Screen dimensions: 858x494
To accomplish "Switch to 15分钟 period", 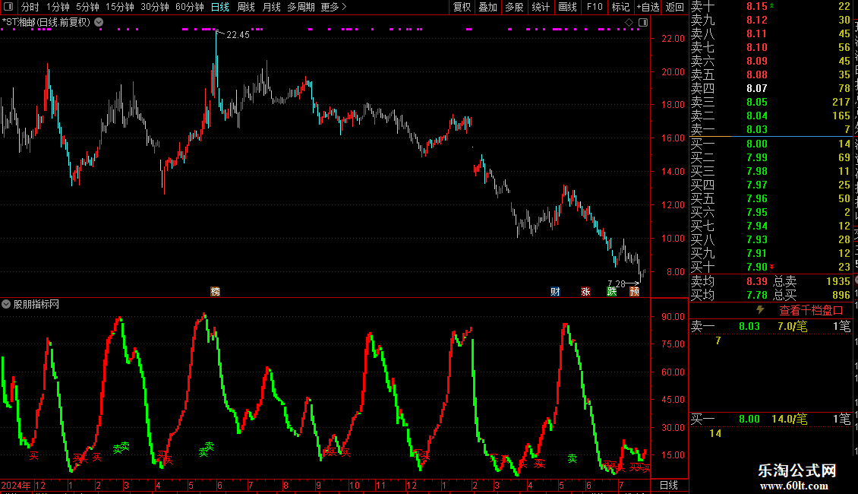I will [x=120, y=7].
